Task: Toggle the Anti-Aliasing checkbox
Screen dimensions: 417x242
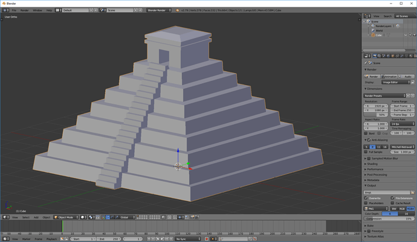Action: pyautogui.click(x=369, y=140)
